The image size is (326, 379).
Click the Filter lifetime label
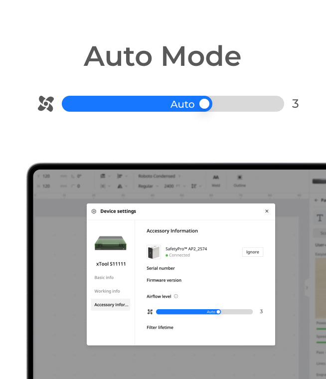coord(160,327)
